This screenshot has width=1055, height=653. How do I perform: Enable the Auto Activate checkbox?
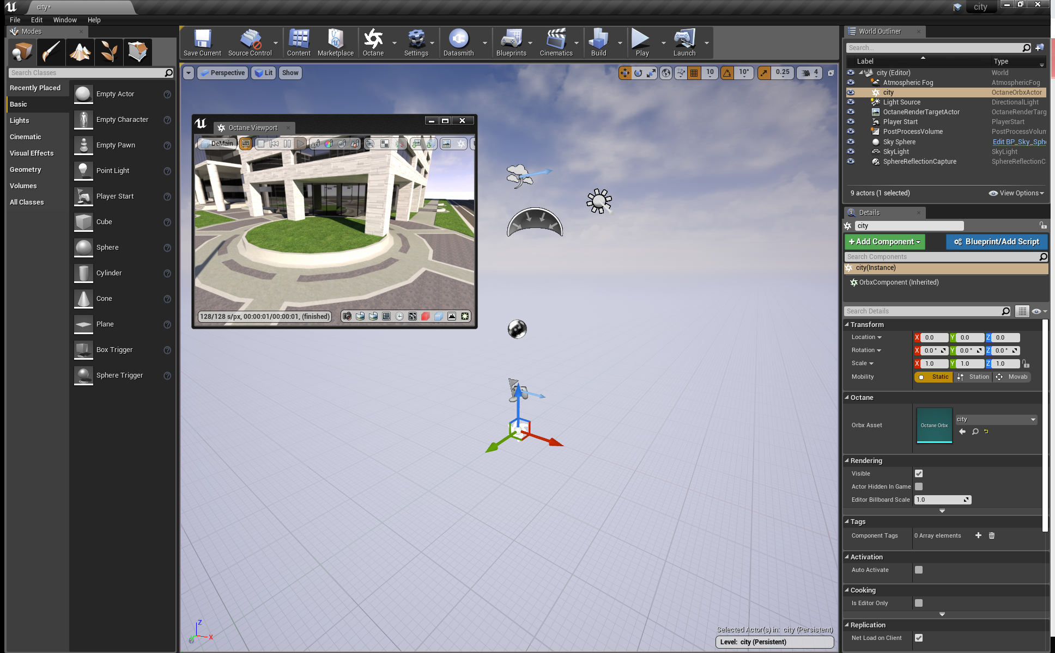pos(919,570)
